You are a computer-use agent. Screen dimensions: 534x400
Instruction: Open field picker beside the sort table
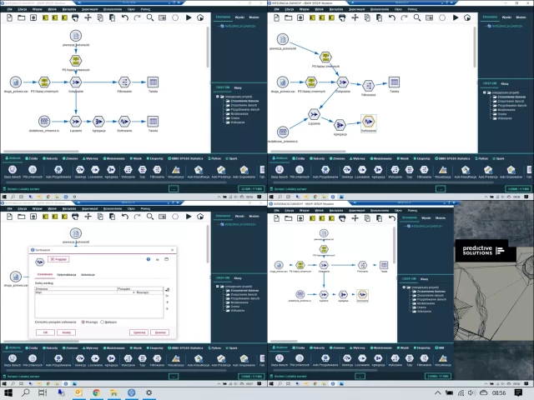(169, 289)
